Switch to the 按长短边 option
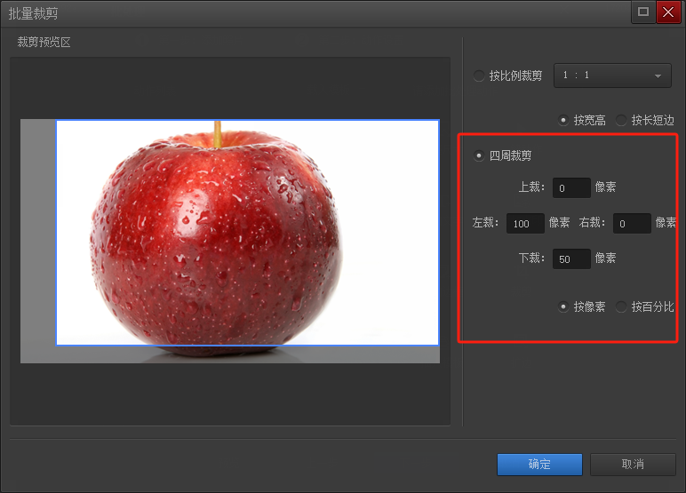Viewport: 686px width, 493px height. point(621,120)
